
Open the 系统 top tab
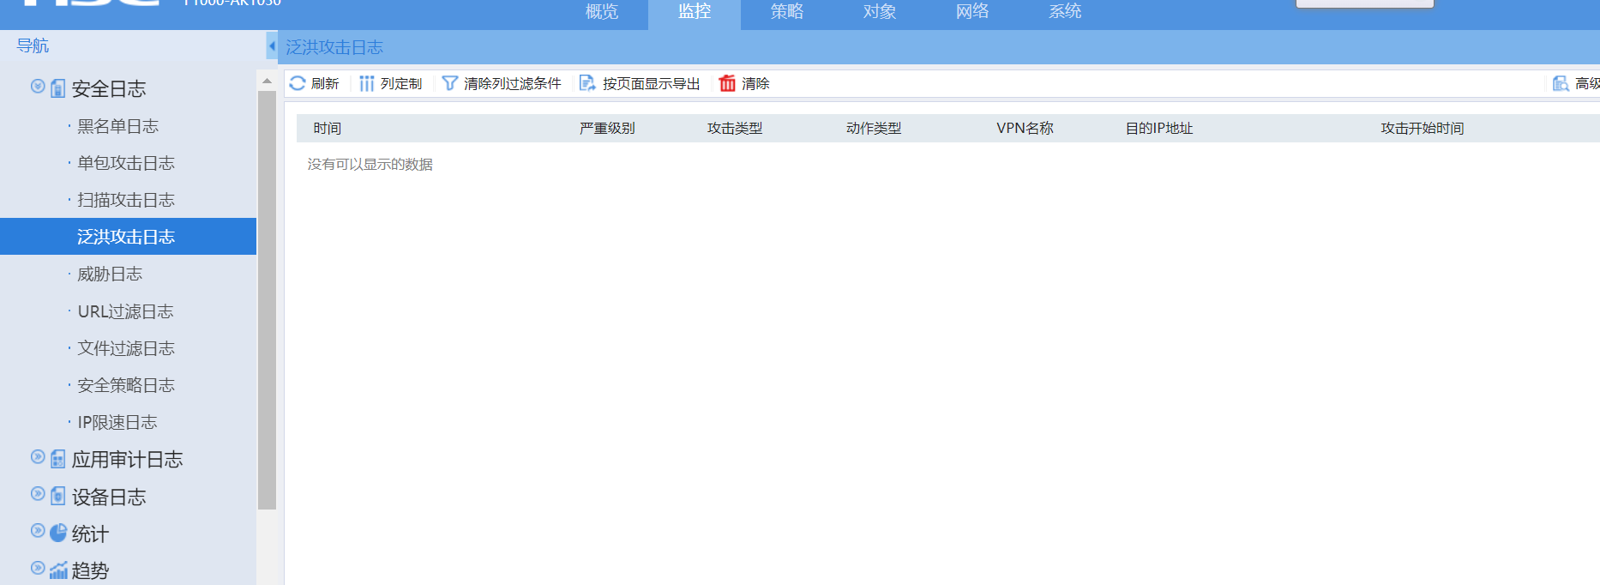1065,12
